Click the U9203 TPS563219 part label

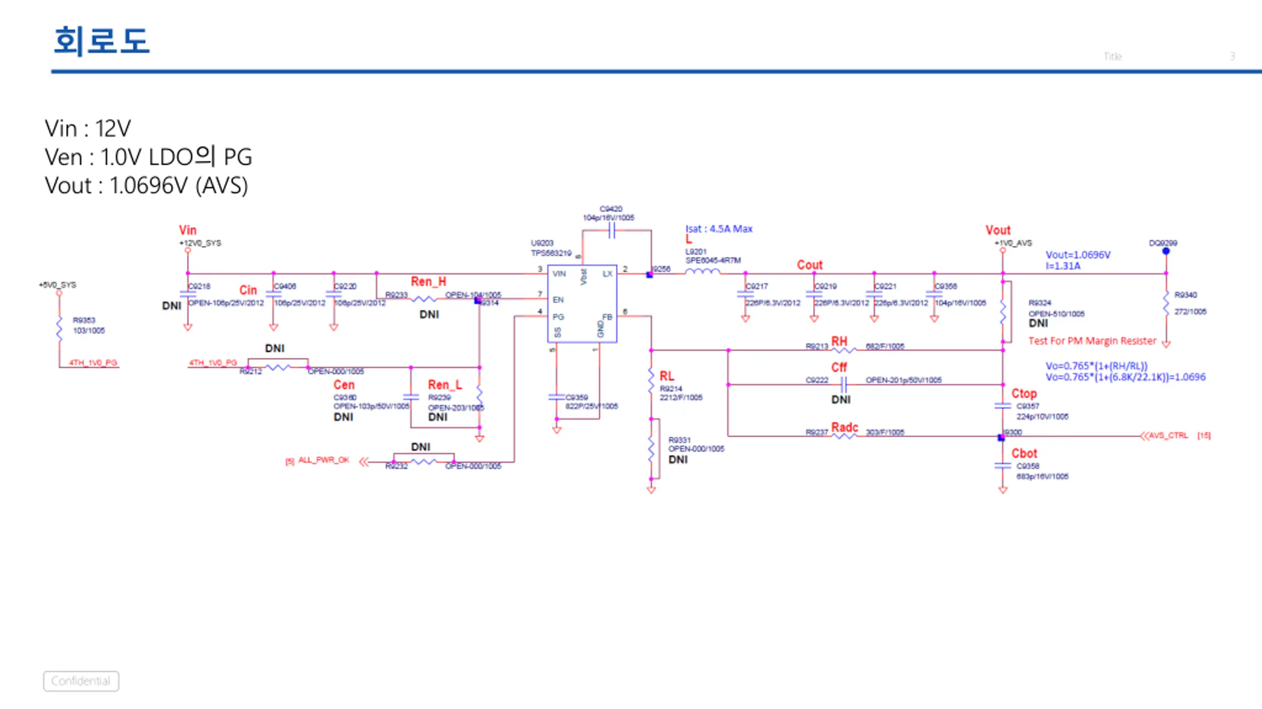click(x=551, y=248)
